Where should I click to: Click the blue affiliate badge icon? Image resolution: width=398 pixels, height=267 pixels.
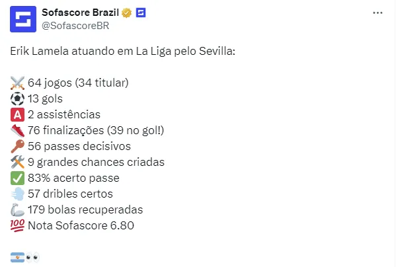point(139,13)
